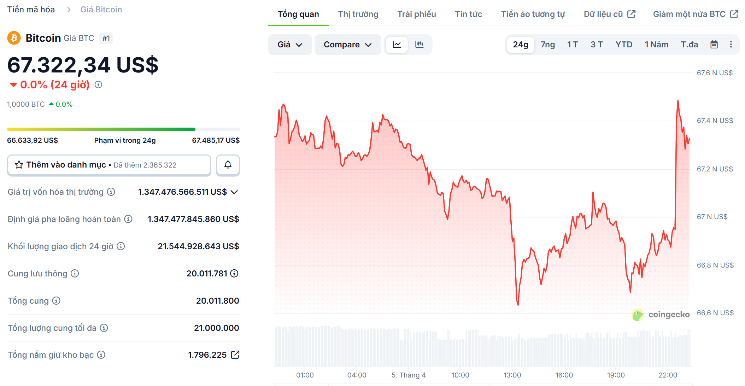Click the star icon in the watchlist button
Screen dimensions: 745x386
[19, 164]
